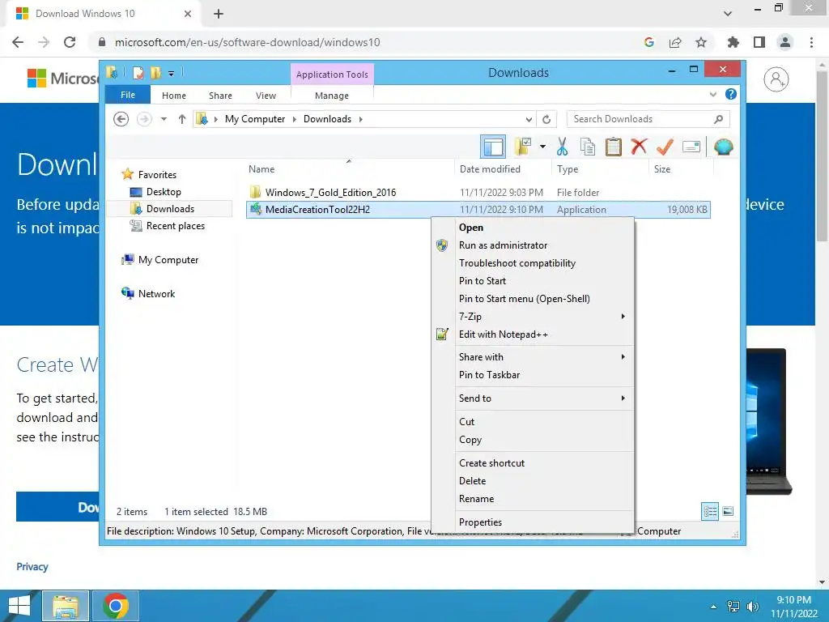Open the Quick Access Toolbar customize dropdown
The image size is (829, 622).
pos(172,73)
